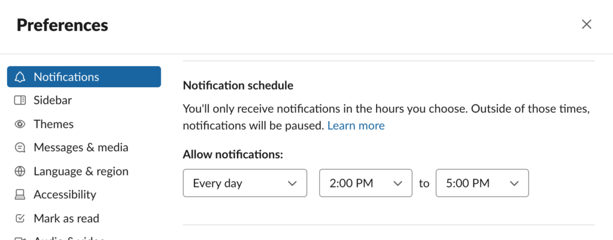The width and height of the screenshot is (613, 240).
Task: Click the Audio & video camera icon
Action: pos(20,238)
